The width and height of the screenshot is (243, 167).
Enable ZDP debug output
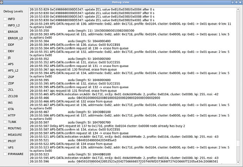click(5, 83)
